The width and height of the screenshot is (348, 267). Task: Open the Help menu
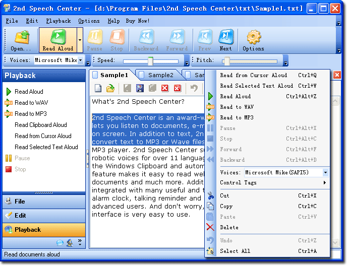tap(113, 21)
